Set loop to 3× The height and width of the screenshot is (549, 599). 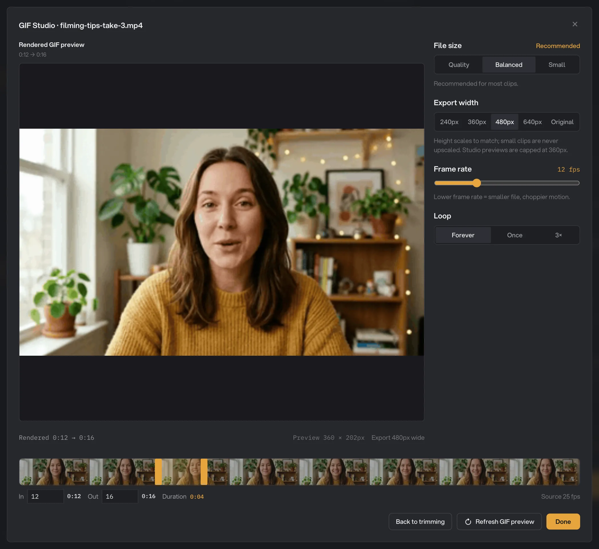pos(558,235)
